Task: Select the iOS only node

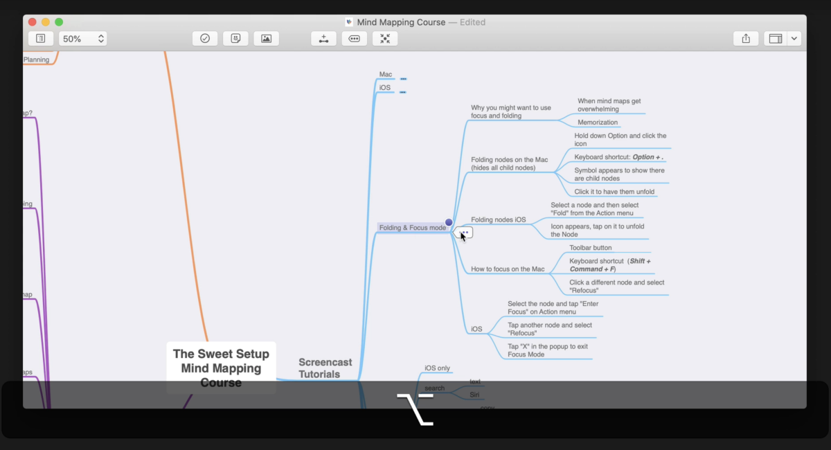Action: [x=438, y=368]
